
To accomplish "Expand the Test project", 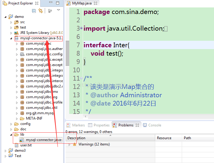I will point(5,156).
